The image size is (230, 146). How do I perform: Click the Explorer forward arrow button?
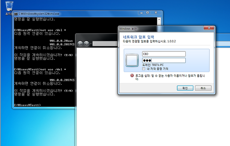click(86, 43)
